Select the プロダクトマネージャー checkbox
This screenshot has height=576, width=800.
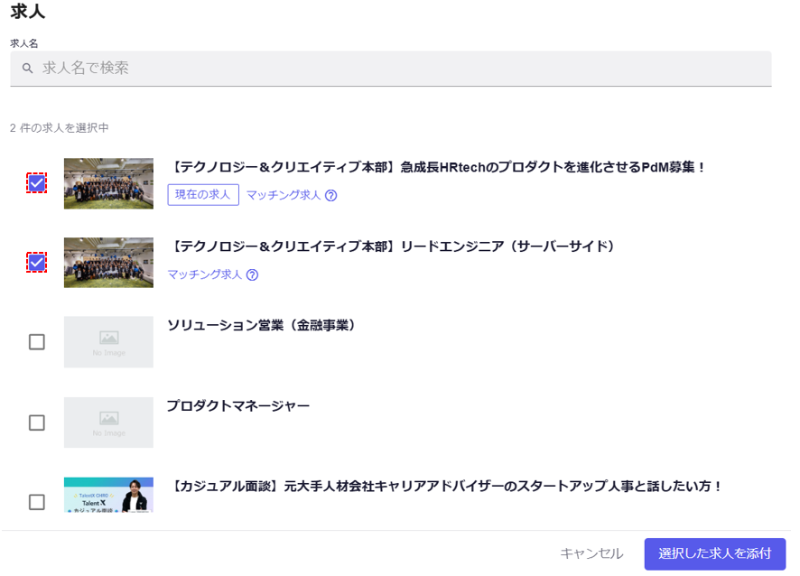pos(36,423)
